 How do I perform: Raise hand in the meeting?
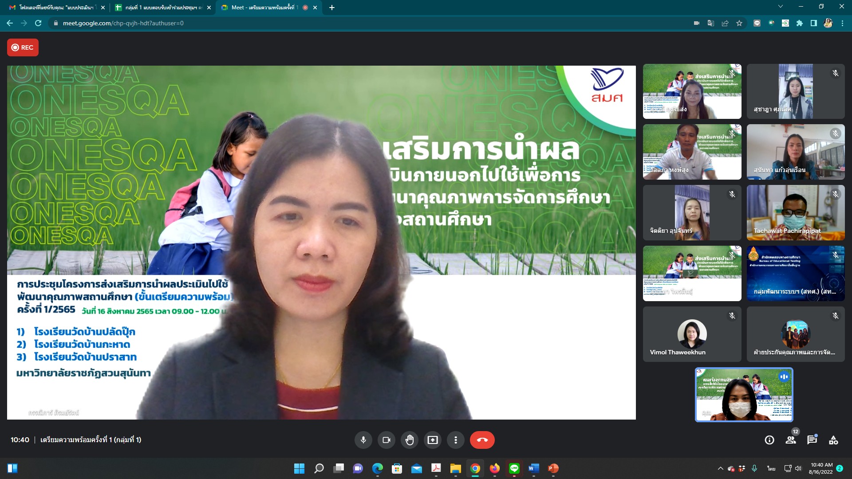pos(409,440)
